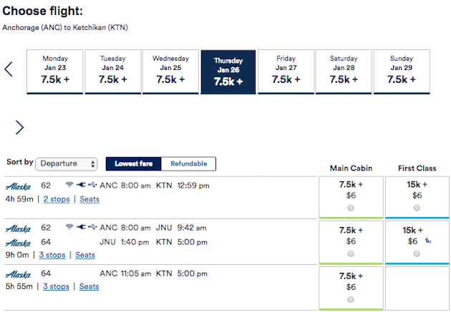Select the Lowest fare toggle option
The width and height of the screenshot is (451, 312).
[x=134, y=163]
